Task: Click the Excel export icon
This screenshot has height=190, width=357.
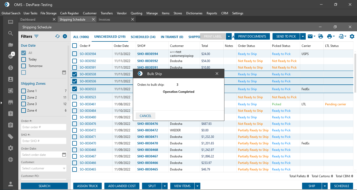Action: point(341,36)
